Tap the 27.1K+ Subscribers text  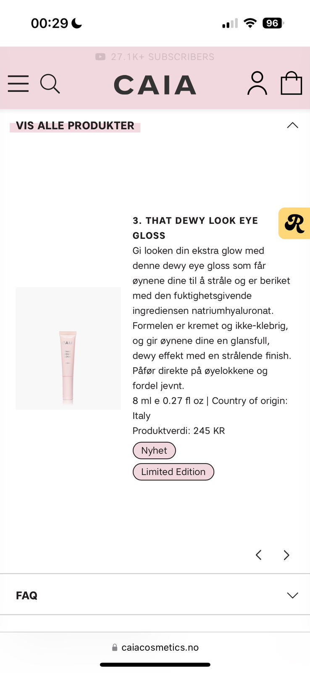163,57
